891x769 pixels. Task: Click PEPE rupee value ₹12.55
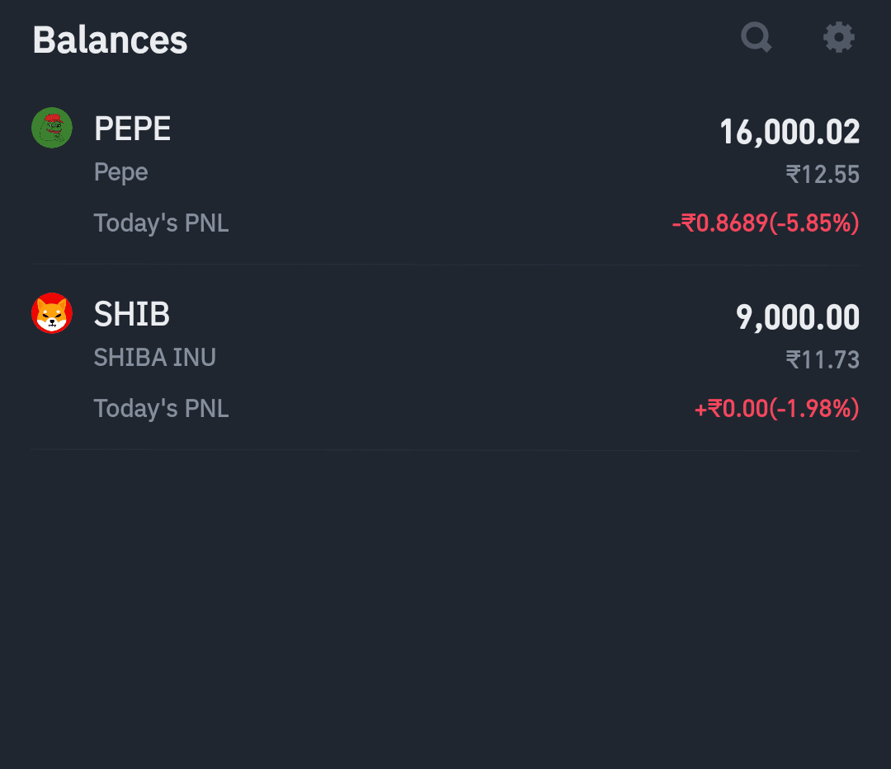[x=823, y=174]
